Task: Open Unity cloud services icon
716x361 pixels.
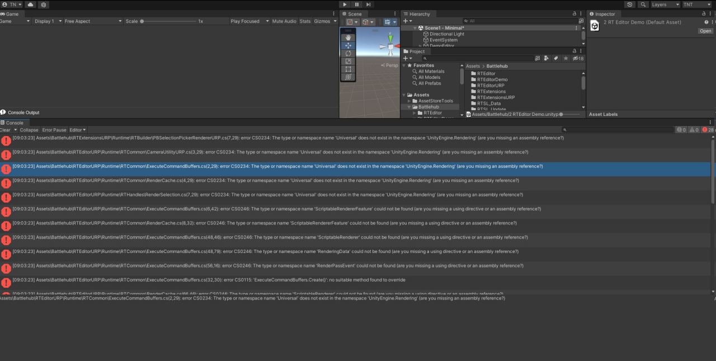Action: [31, 4]
